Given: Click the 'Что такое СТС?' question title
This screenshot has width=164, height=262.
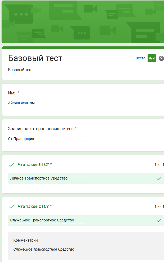Looking at the screenshot, I should tap(33, 207).
